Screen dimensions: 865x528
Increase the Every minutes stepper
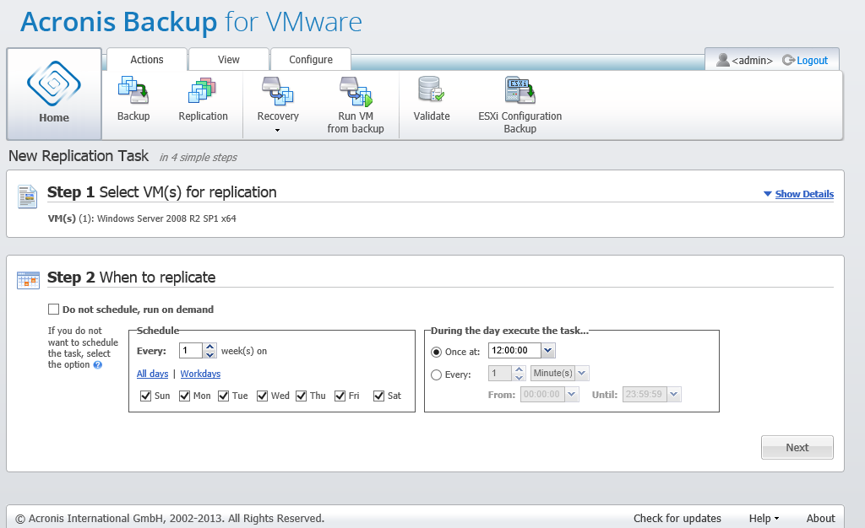pos(520,369)
